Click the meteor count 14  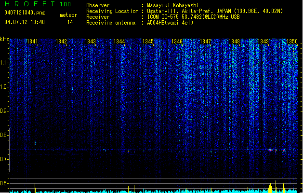click(x=70, y=22)
